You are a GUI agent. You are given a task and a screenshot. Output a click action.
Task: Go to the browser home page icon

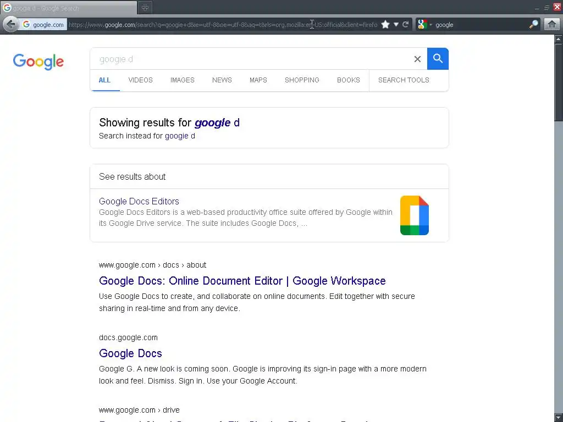click(552, 24)
